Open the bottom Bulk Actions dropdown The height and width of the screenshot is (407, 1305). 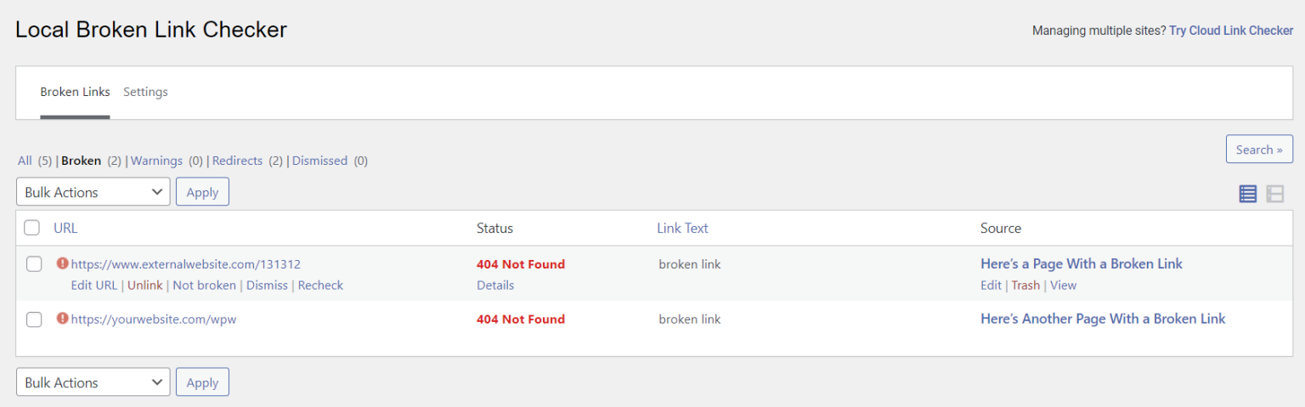point(93,382)
